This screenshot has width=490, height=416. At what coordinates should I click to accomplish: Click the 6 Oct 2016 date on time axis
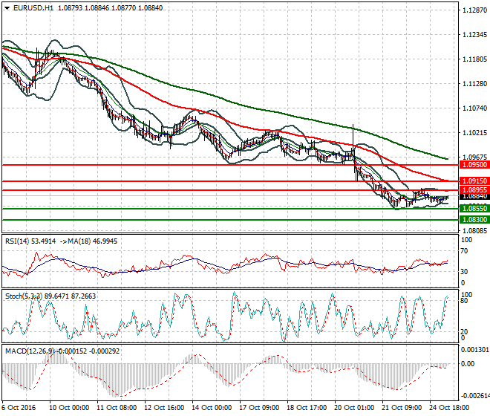[20, 408]
